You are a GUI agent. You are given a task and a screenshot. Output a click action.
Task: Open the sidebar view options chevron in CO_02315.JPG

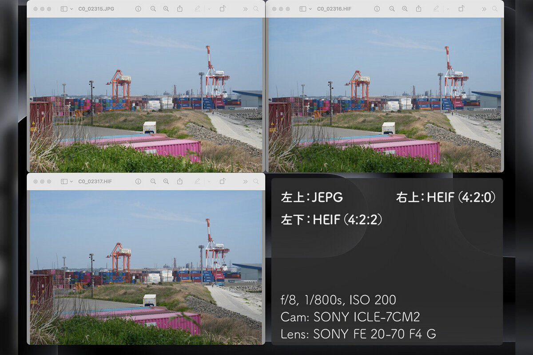click(x=71, y=8)
